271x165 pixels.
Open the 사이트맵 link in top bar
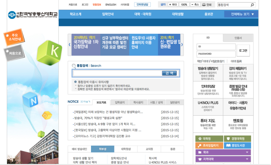[x=125, y=5]
